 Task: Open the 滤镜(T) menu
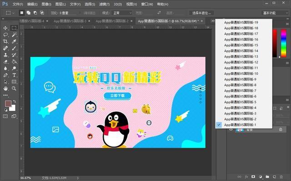pos(105,4)
